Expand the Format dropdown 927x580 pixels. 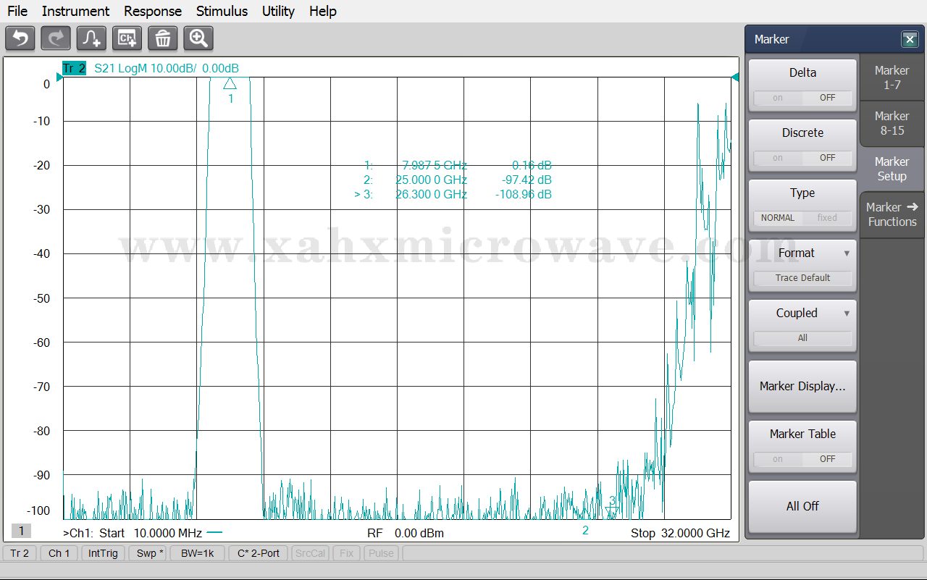pos(802,253)
